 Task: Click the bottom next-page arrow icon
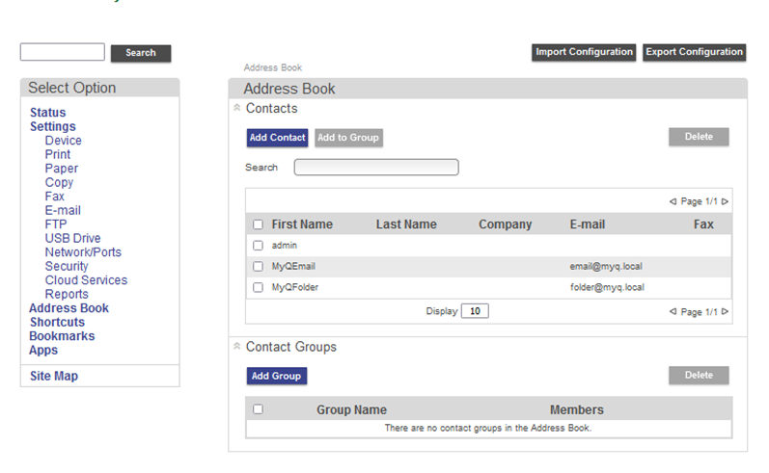click(725, 312)
